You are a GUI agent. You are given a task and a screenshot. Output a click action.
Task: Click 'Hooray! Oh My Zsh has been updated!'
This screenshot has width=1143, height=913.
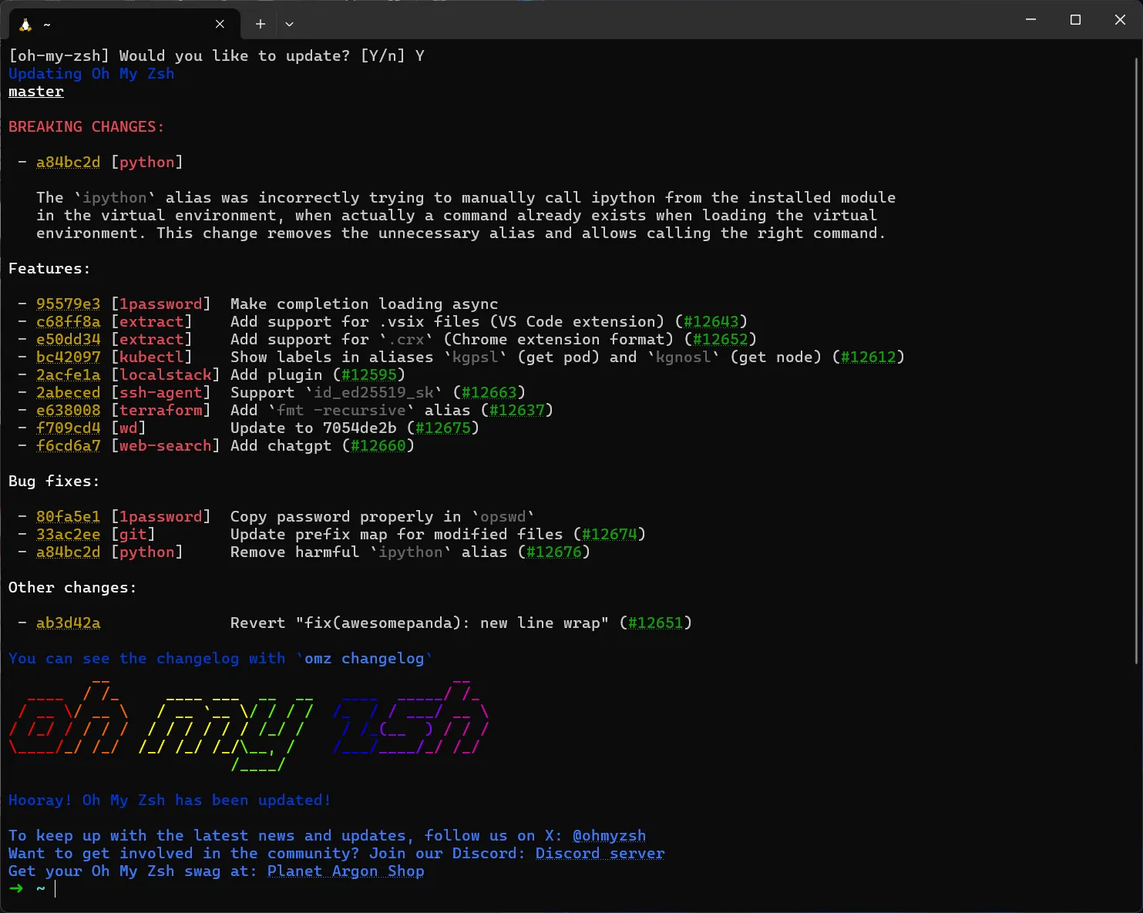[170, 800]
